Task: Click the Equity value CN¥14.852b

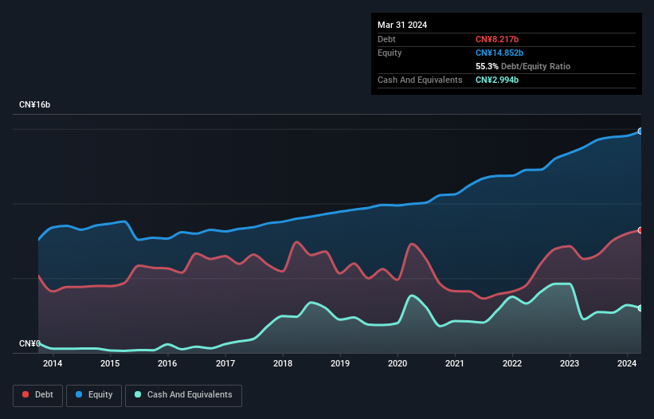Action: (x=499, y=53)
